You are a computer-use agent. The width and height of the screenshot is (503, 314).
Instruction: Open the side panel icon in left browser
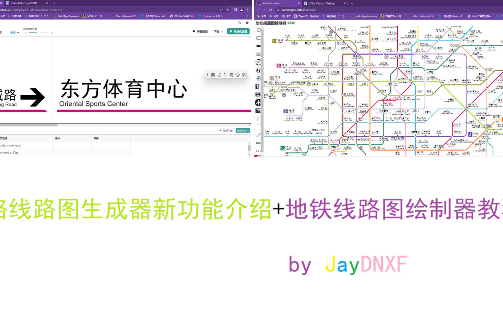[x=235, y=10]
